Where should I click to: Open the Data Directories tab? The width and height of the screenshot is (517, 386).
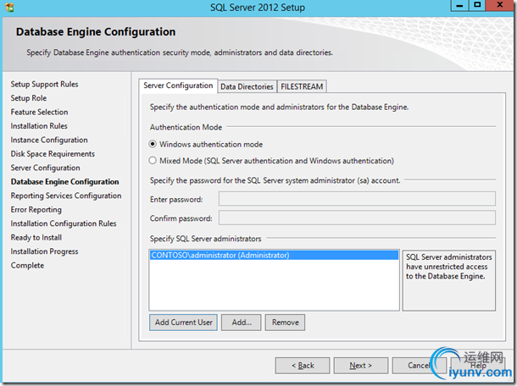coord(247,86)
